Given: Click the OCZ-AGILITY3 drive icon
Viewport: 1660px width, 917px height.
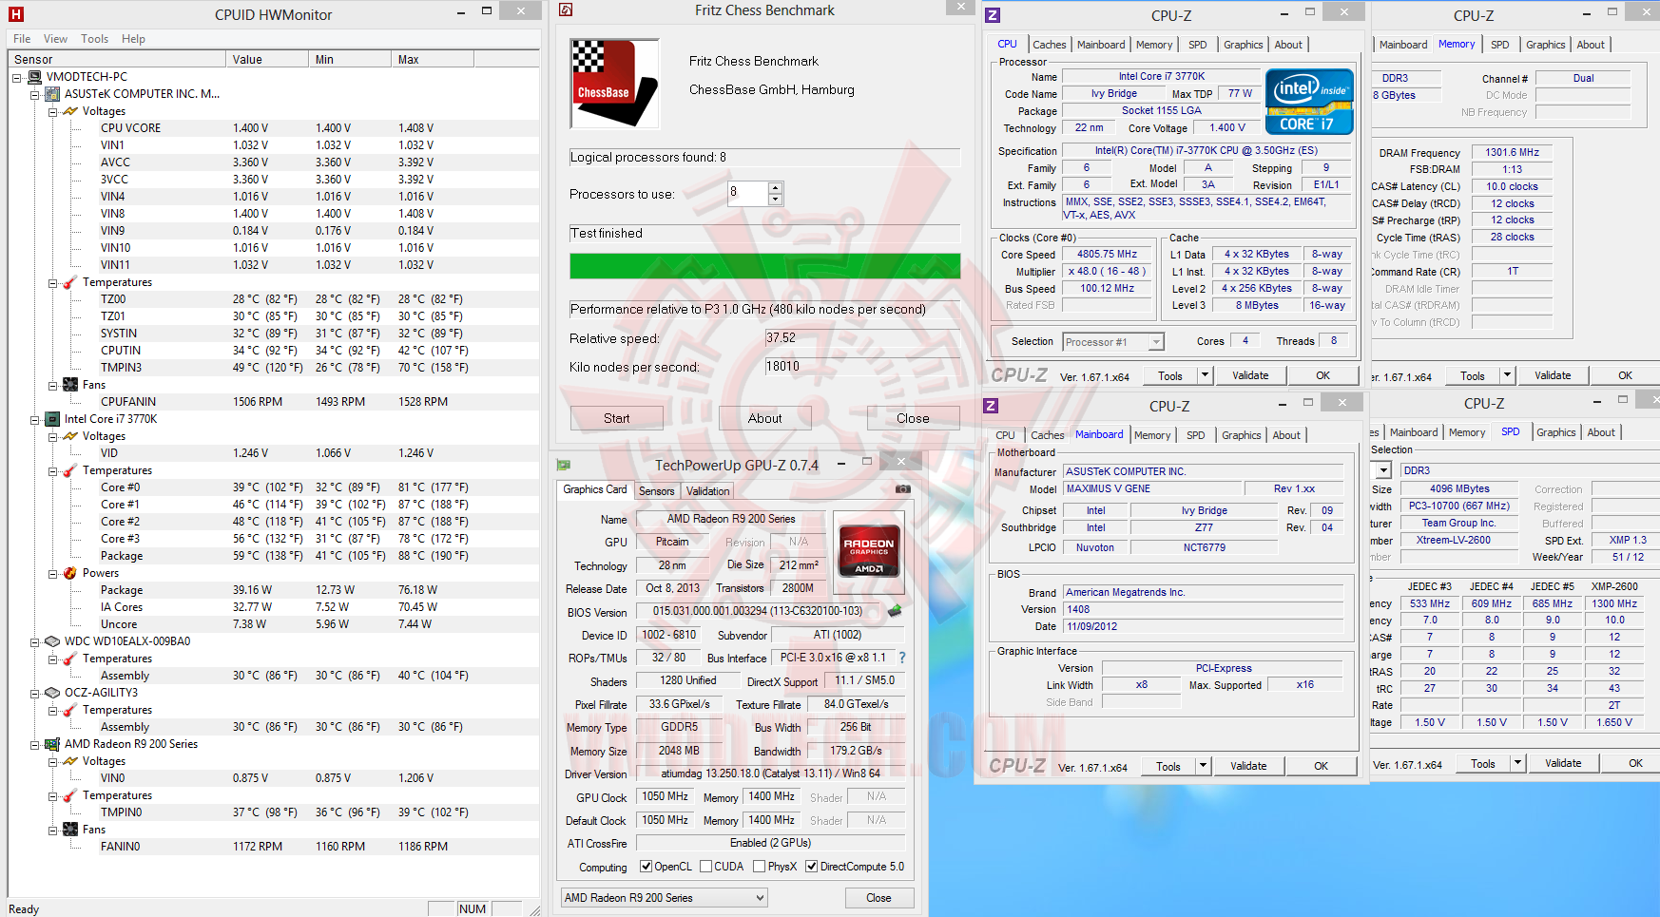Looking at the screenshot, I should pos(53,693).
